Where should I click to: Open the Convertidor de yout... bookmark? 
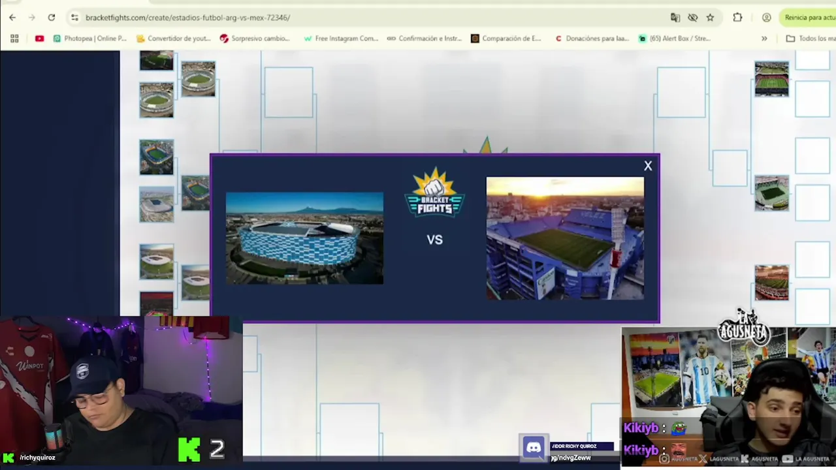173,39
